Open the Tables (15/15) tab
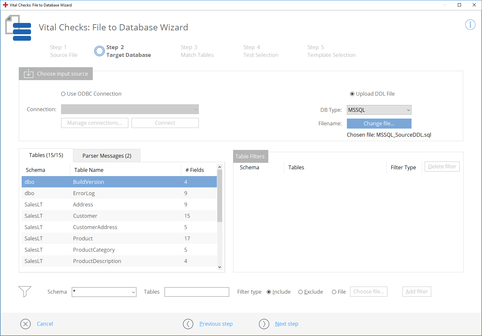This screenshot has width=482, height=336. click(46, 155)
